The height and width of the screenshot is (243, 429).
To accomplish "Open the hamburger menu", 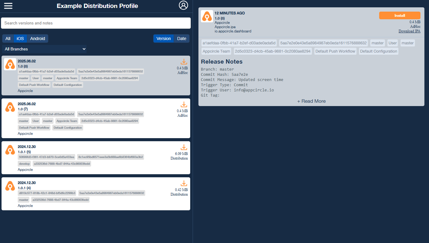I will [x=8, y=6].
